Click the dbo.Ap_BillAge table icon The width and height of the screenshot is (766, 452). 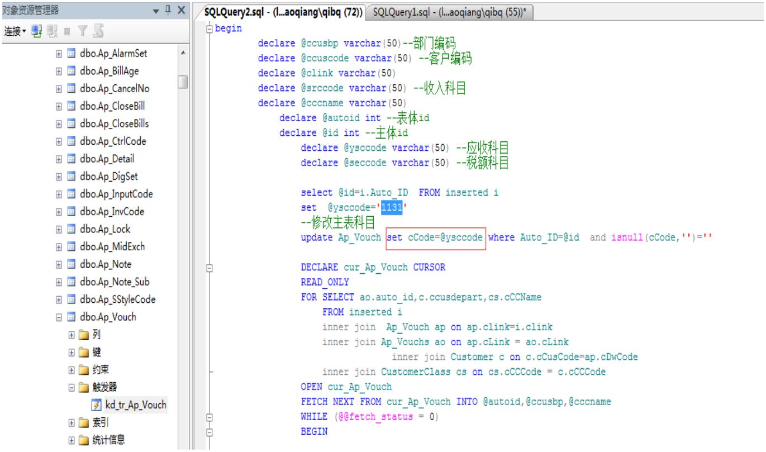(x=71, y=72)
